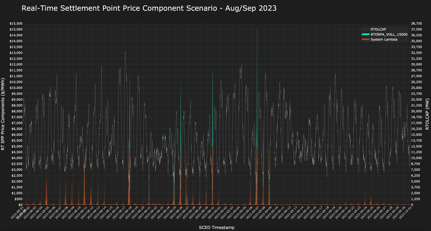Click the cyan RTORPA_VOLL_15000 legend swatch
The width and height of the screenshot is (431, 231).
point(365,34)
